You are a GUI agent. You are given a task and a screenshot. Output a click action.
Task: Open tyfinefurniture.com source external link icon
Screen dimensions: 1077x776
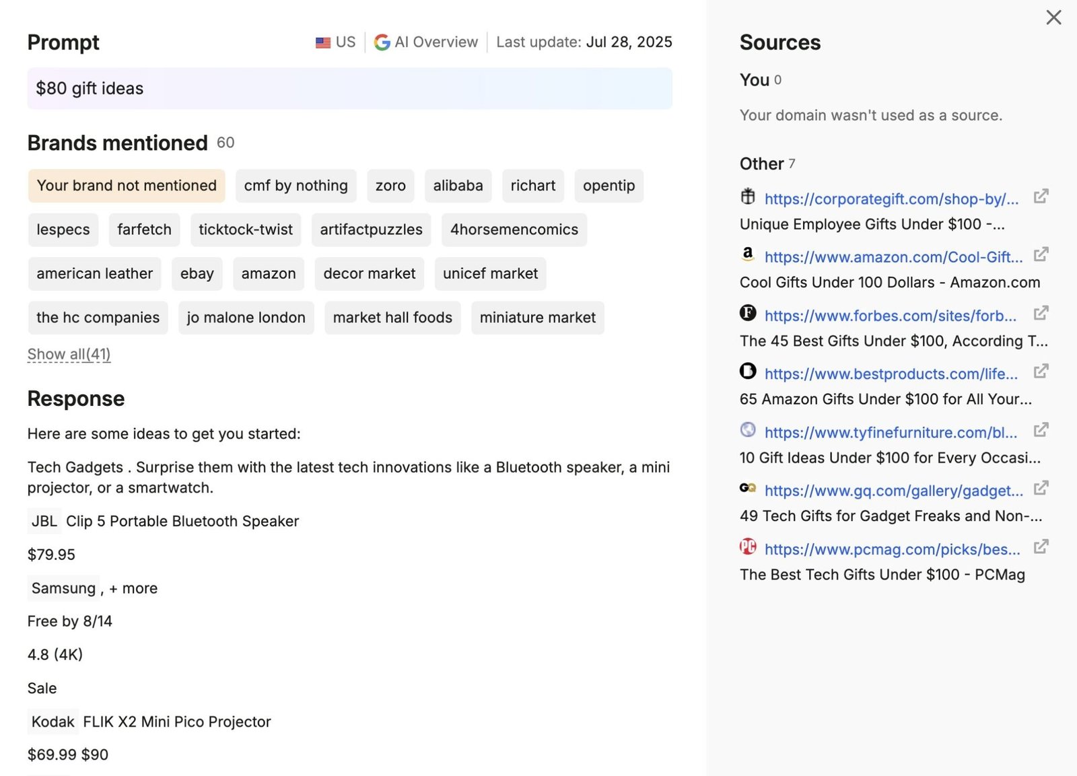coord(1041,430)
